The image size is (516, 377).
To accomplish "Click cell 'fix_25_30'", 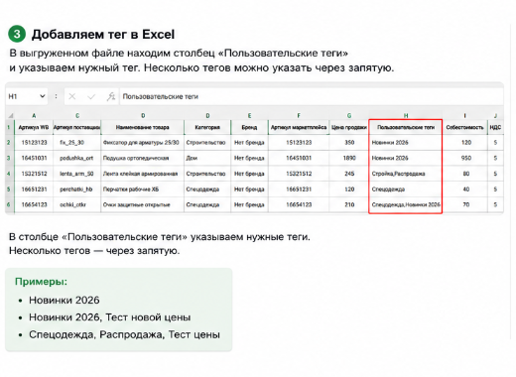I will tap(77, 143).
